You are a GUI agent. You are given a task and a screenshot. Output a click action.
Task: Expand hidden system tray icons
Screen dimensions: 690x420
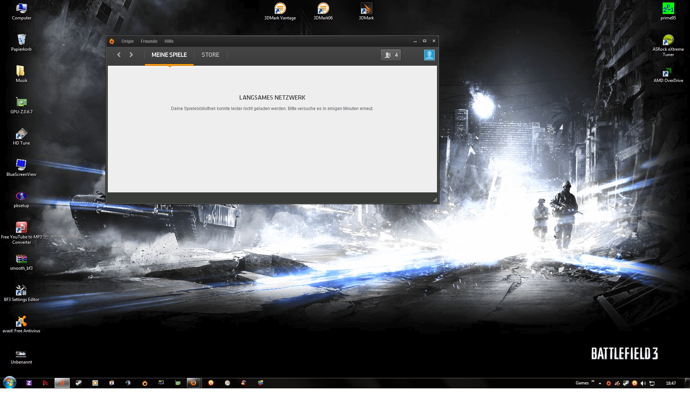tap(600, 383)
